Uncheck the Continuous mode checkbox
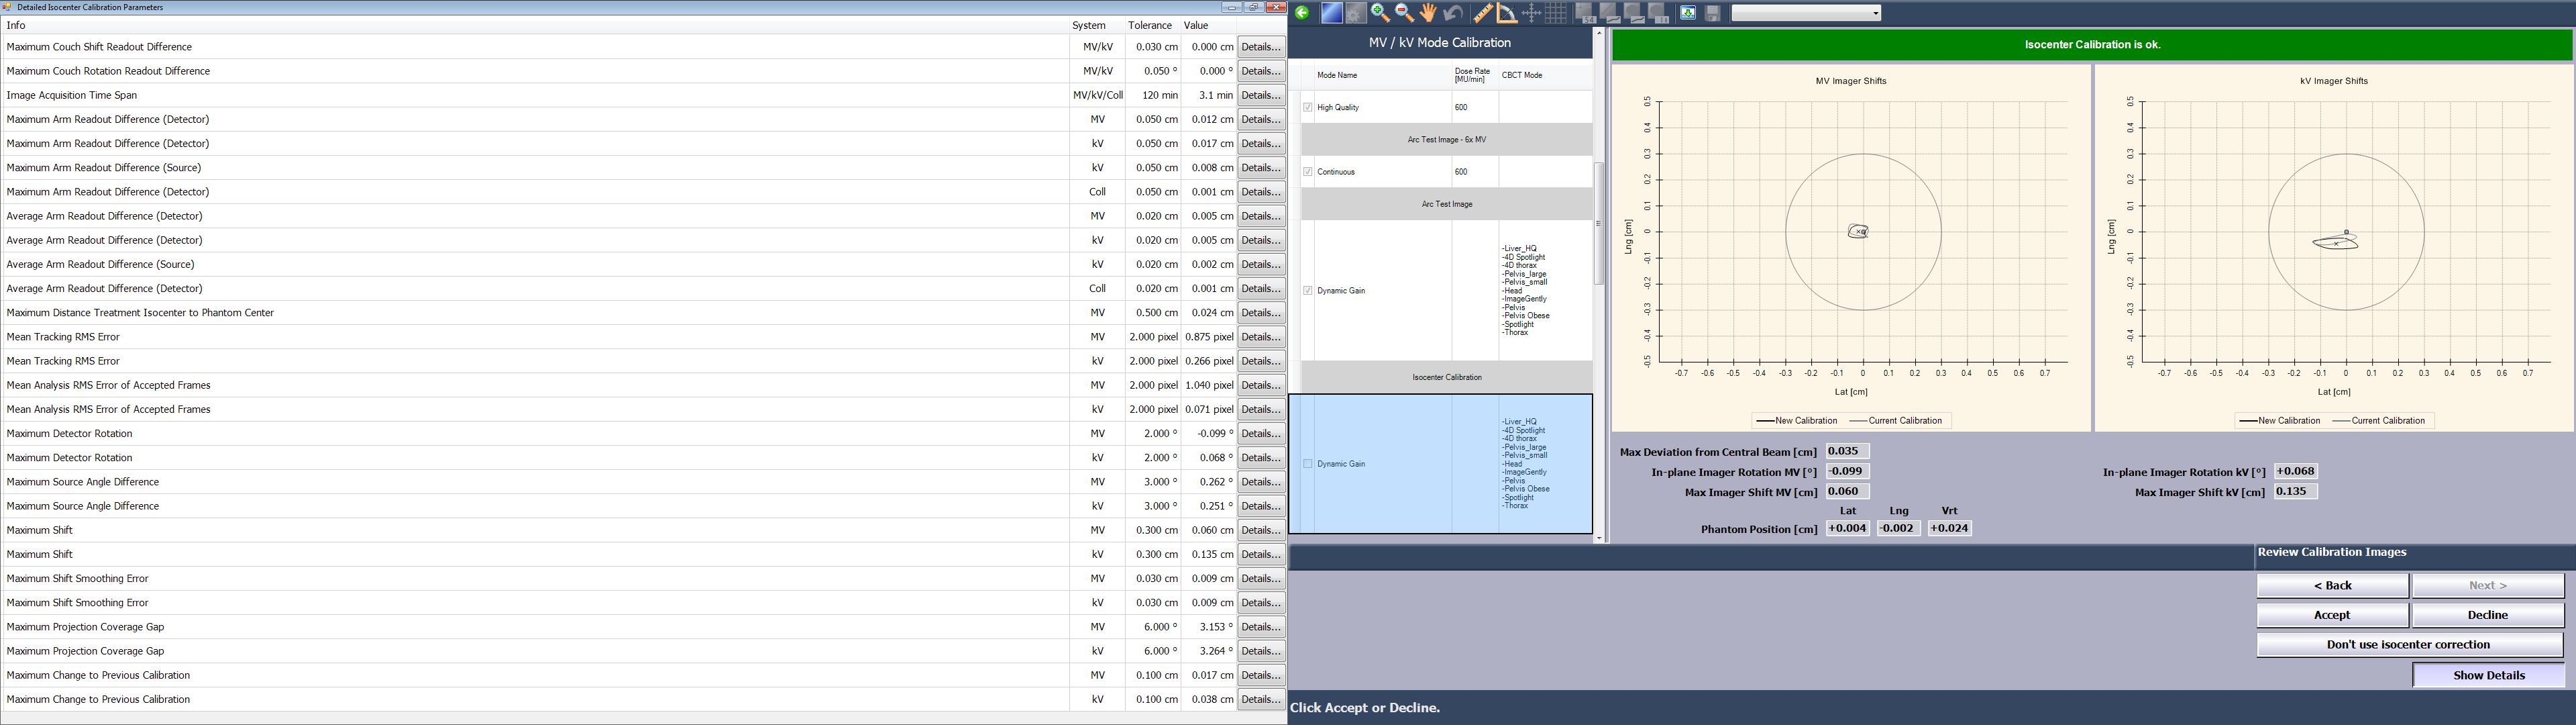Viewport: 2576px width, 725px height. (x=1309, y=171)
